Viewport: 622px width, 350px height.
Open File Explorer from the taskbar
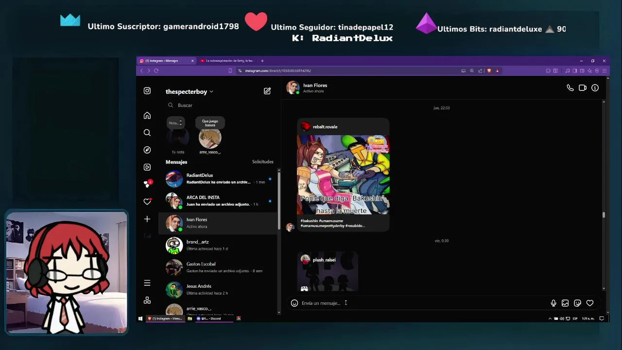(190, 318)
